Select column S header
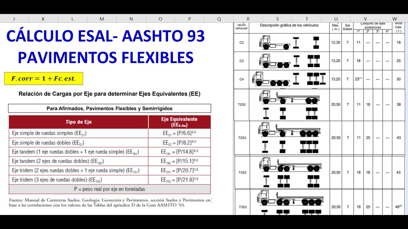408x229 pixels. pyautogui.click(x=278, y=19)
